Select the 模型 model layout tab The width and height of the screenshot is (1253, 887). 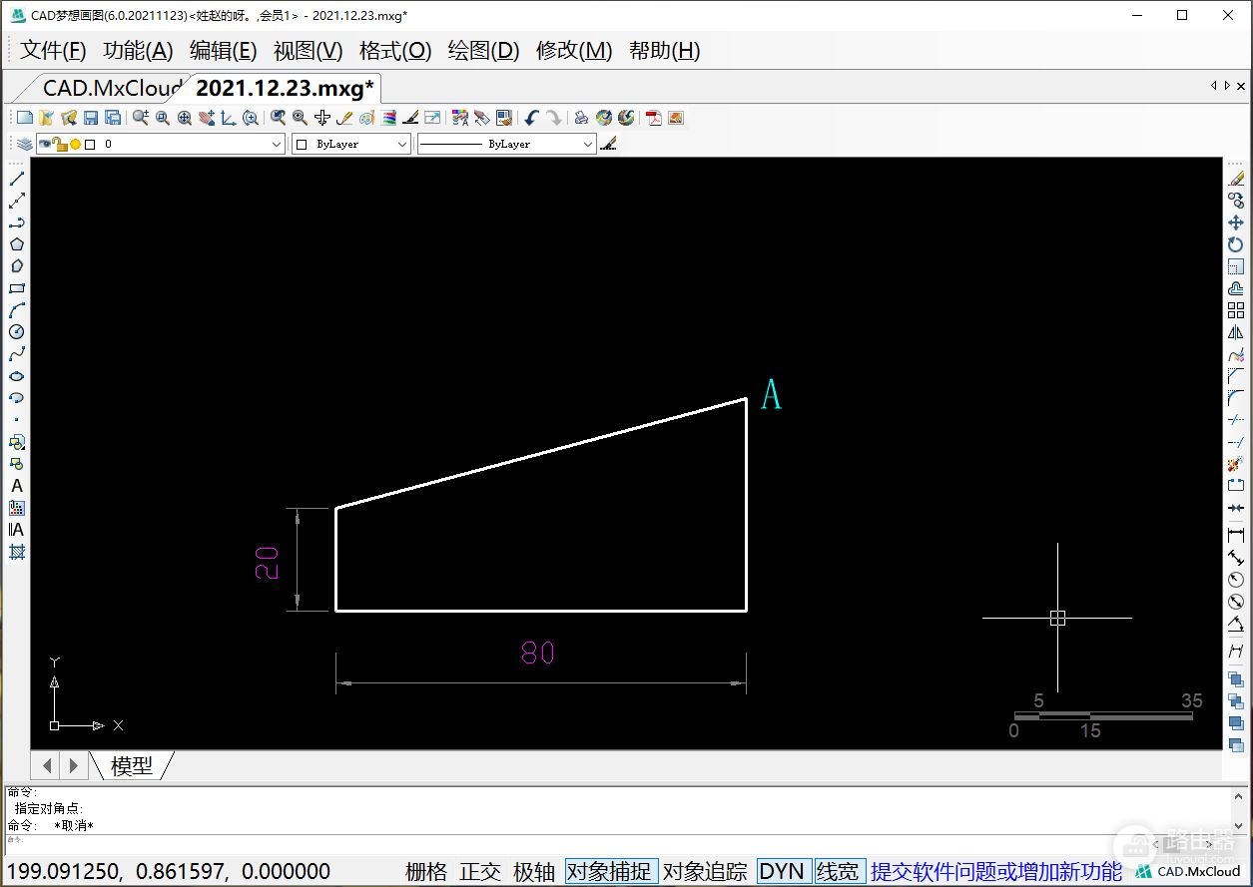coord(131,765)
